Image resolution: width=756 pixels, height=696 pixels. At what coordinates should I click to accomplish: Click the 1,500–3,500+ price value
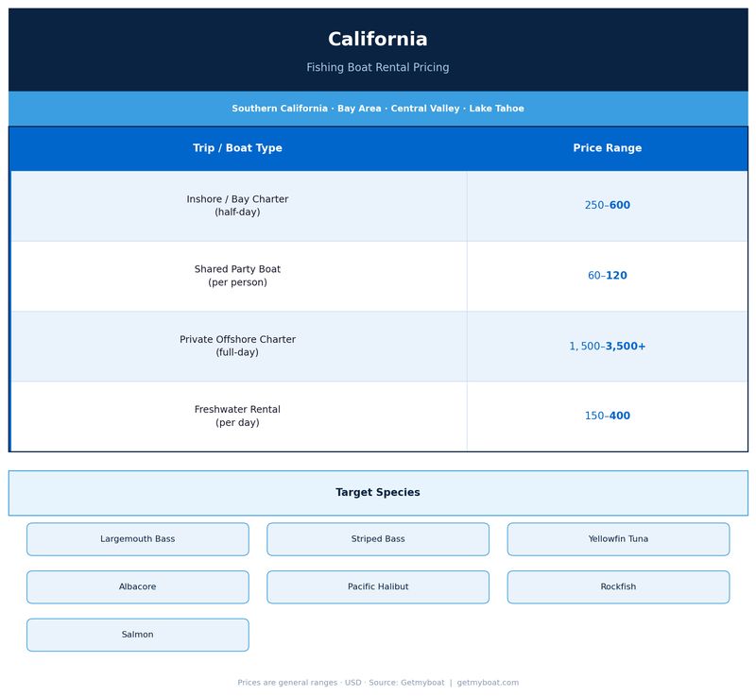click(x=607, y=347)
